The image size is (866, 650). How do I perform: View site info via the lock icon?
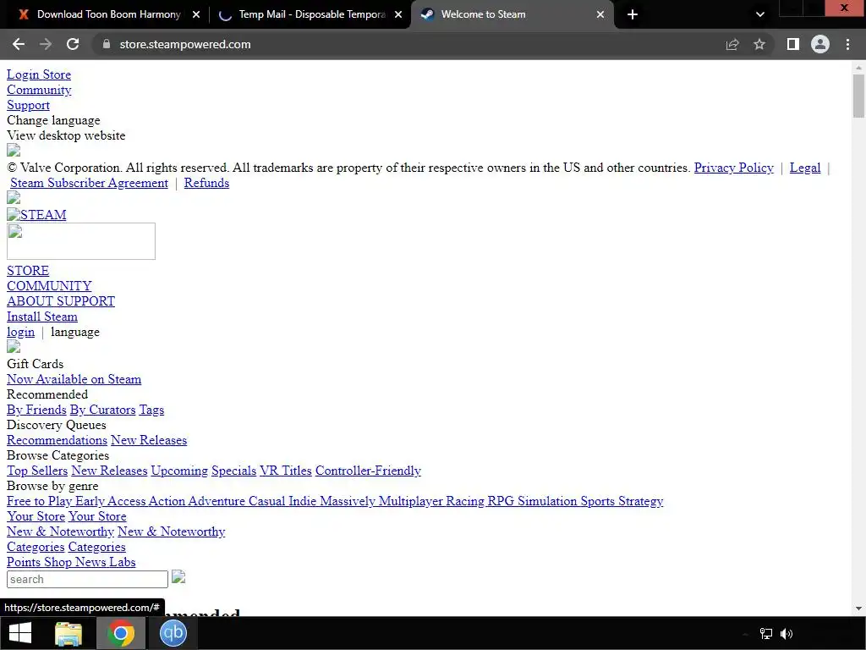(x=107, y=44)
